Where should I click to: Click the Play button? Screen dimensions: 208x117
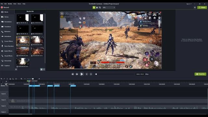tap(82, 74)
